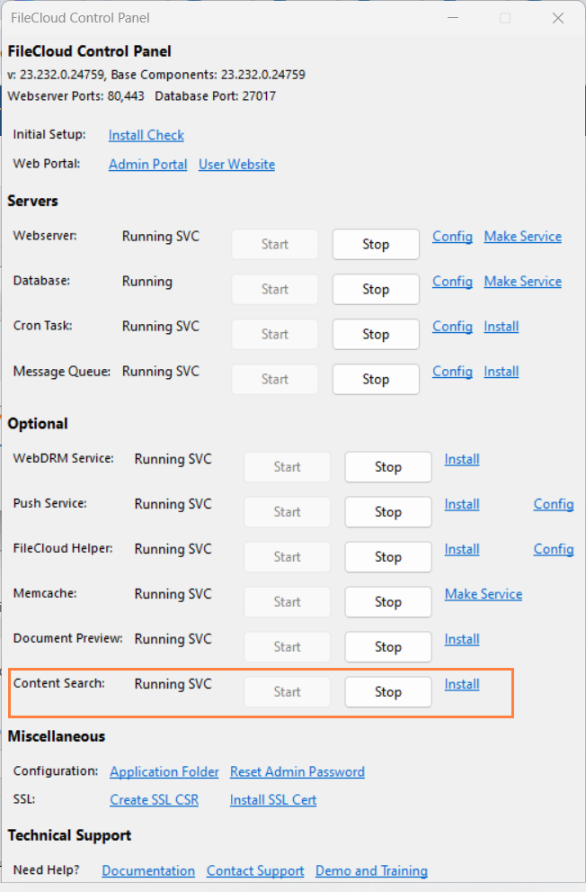586x892 pixels.
Task: Stop the Document Preview service
Action: point(387,647)
